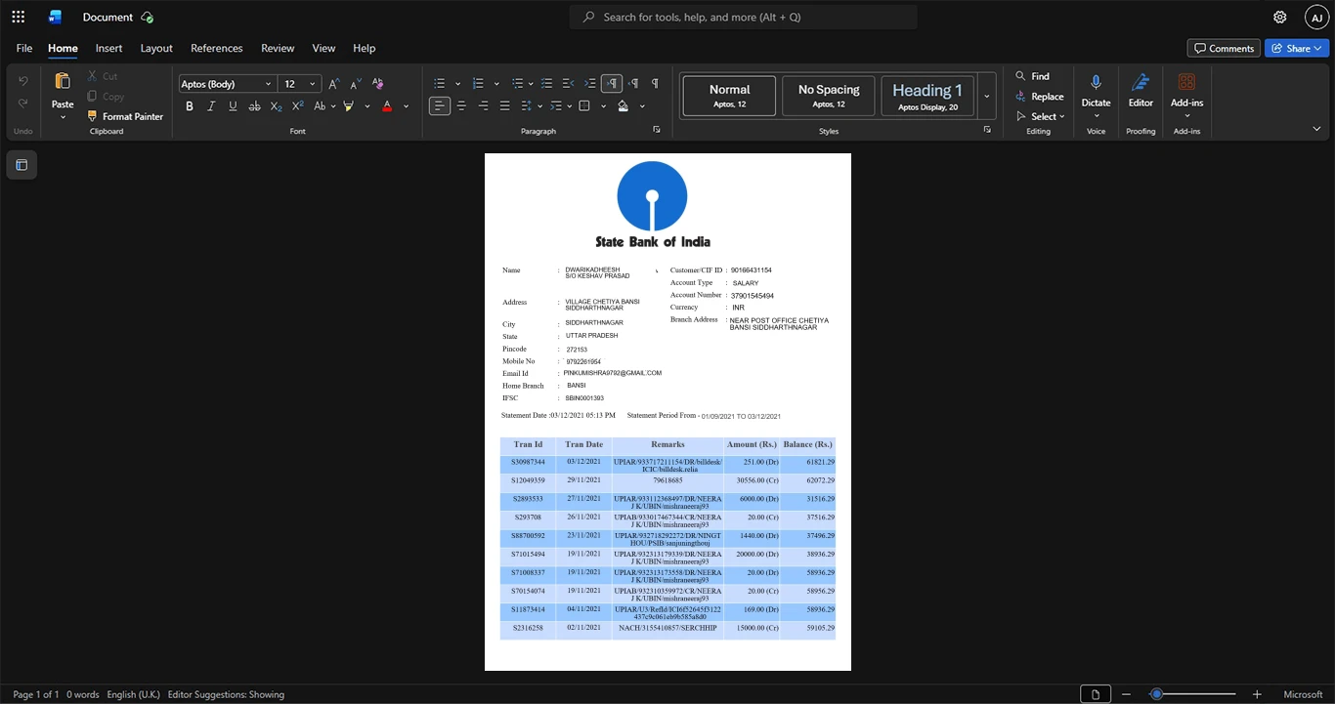Viewport: 1335px width, 704px height.
Task: Open the navigation pane icon
Action: (x=22, y=165)
